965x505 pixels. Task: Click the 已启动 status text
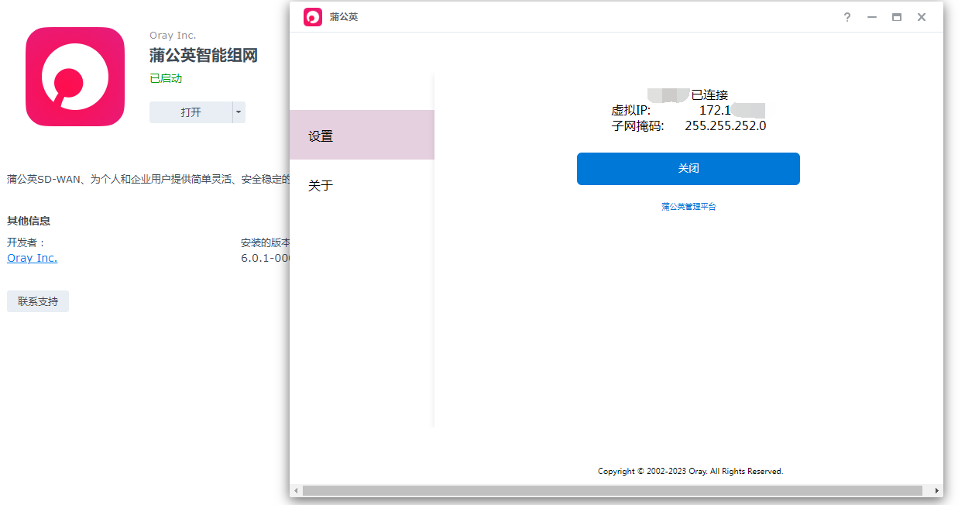(x=166, y=78)
